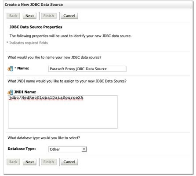Click the bottom Cancel button
The width and height of the screenshot is (196, 176).
tap(69, 162)
